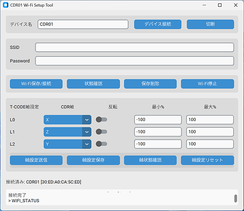Click the 切断 button

coord(210,24)
